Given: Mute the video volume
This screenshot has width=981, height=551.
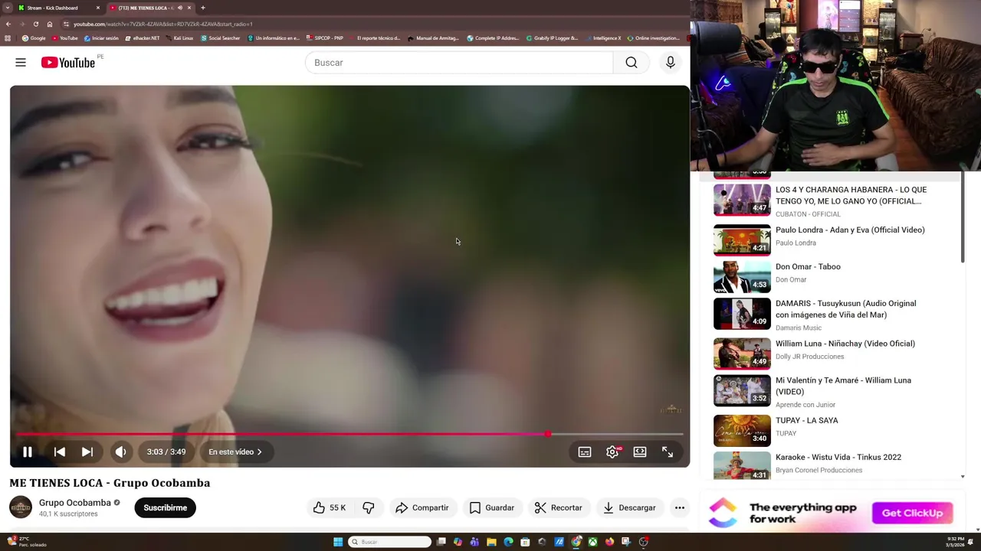Looking at the screenshot, I should click(120, 452).
